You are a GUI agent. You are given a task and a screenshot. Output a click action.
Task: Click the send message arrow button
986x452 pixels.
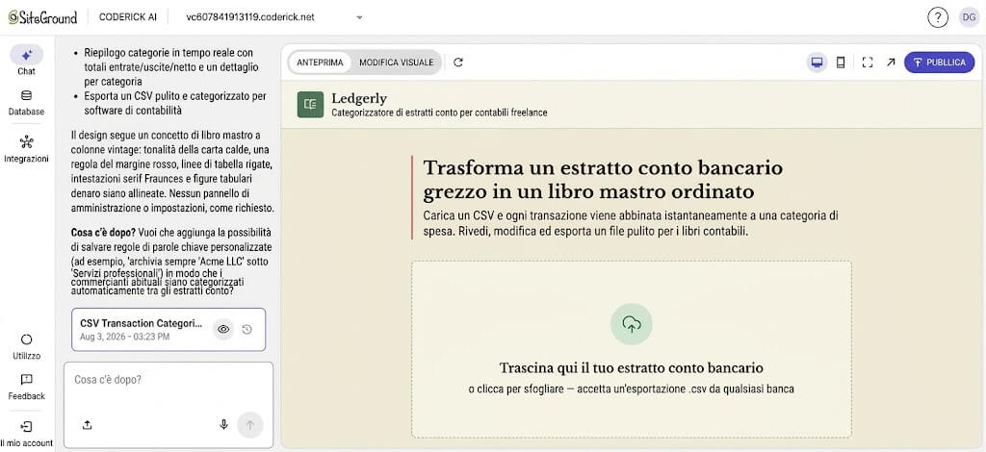tap(250, 425)
